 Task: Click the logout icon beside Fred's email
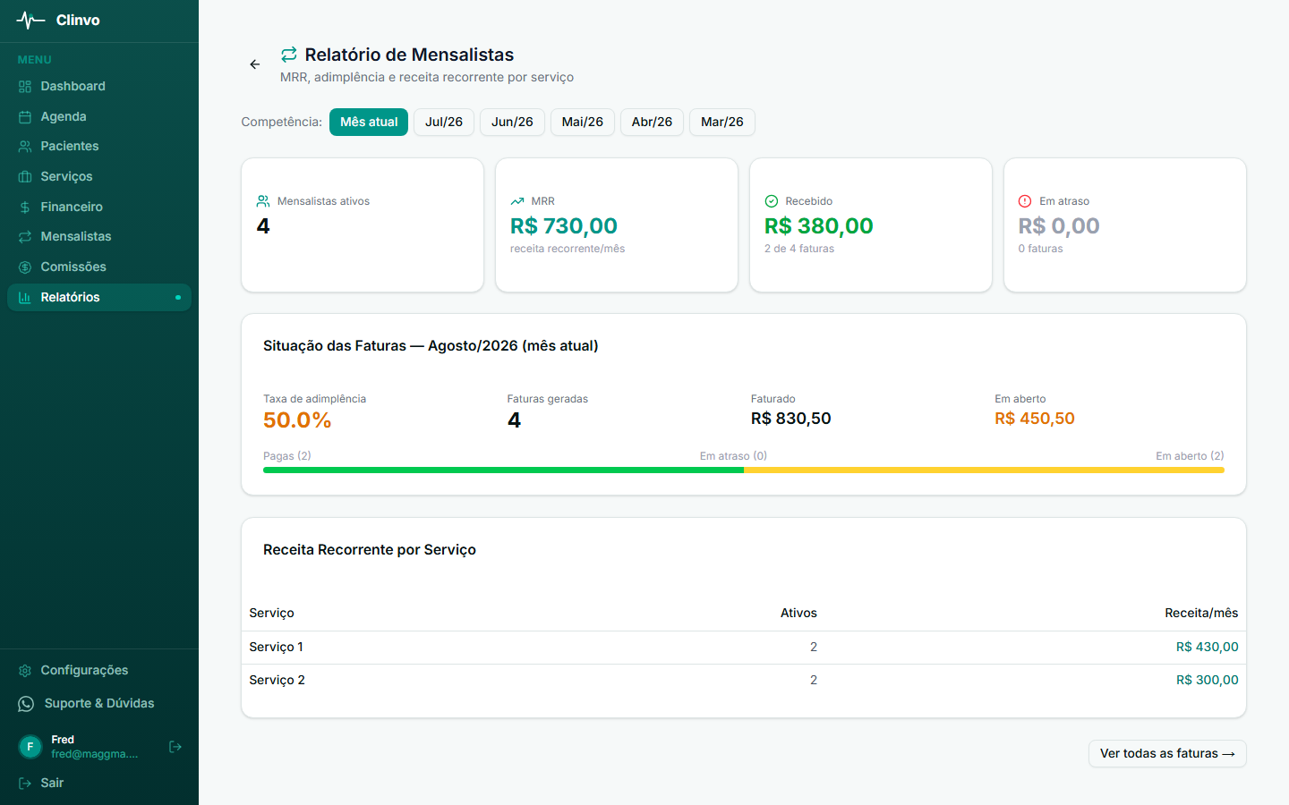175,747
